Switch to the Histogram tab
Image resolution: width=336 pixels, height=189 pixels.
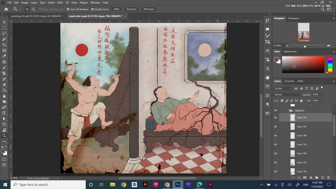tap(294, 18)
